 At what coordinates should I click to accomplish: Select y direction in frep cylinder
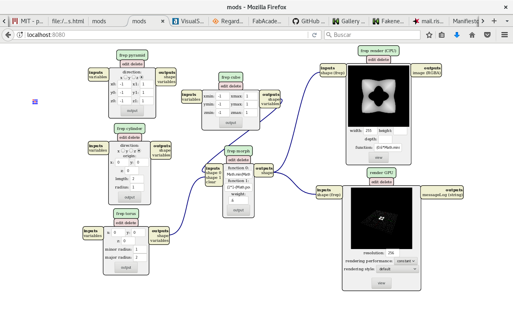pos(131,151)
